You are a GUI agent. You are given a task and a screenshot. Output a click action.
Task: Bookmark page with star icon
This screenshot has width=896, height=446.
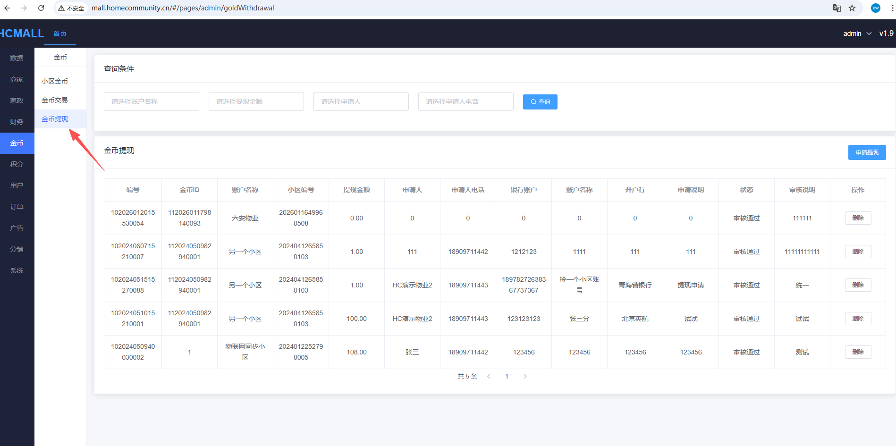pyautogui.click(x=852, y=8)
